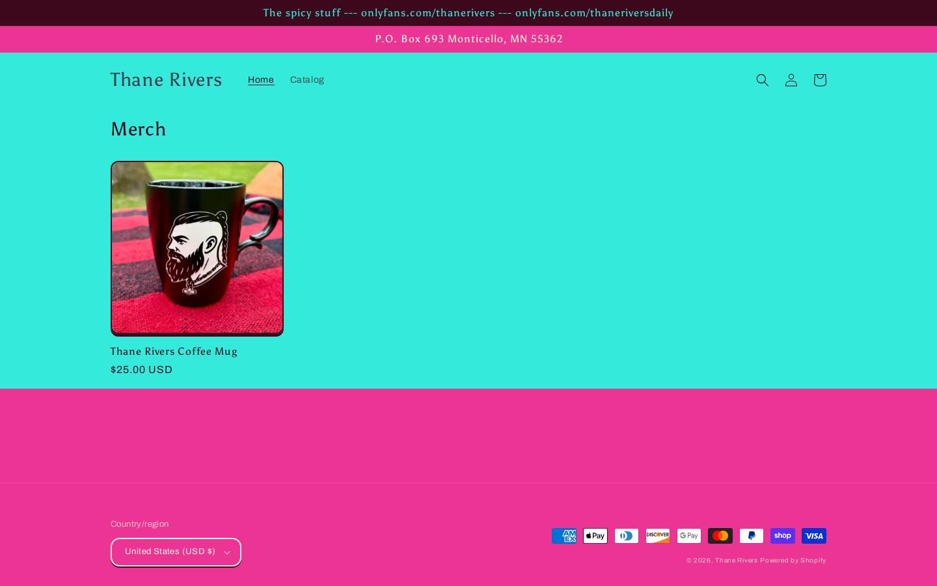
Task: Click the Thane Rivers footer copyright link
Action: (x=737, y=561)
